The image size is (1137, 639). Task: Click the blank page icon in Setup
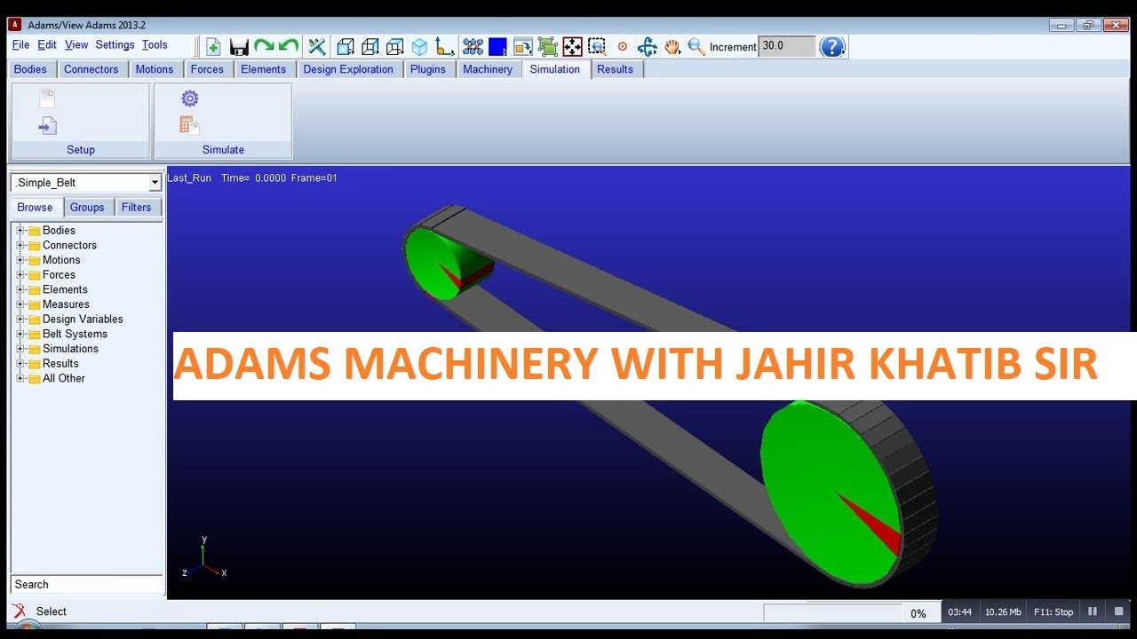point(47,99)
